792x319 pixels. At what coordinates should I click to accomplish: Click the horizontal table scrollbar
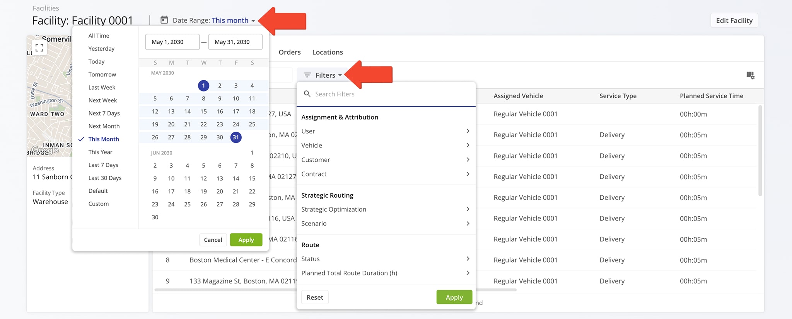[x=335, y=290]
